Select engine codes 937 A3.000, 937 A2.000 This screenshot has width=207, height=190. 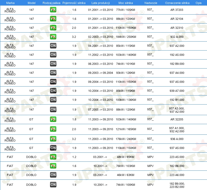[177, 110]
